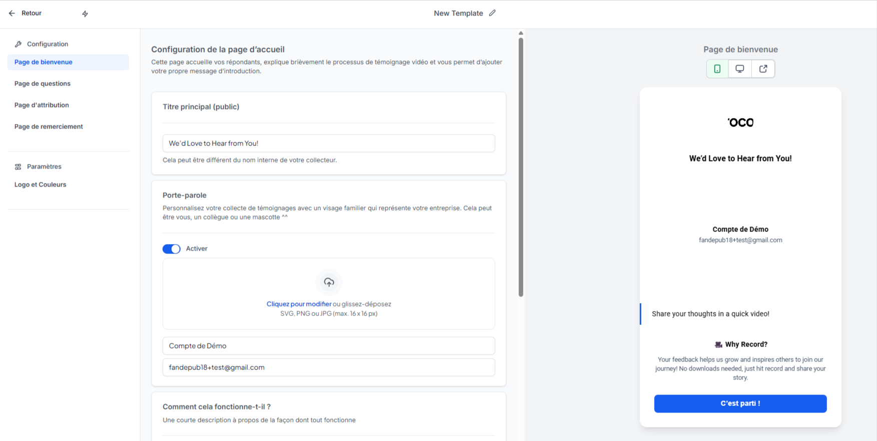Viewport: 877px width, 441px height.
Task: Click Share your thoughts in a quick video! text
Action: pyautogui.click(x=710, y=314)
